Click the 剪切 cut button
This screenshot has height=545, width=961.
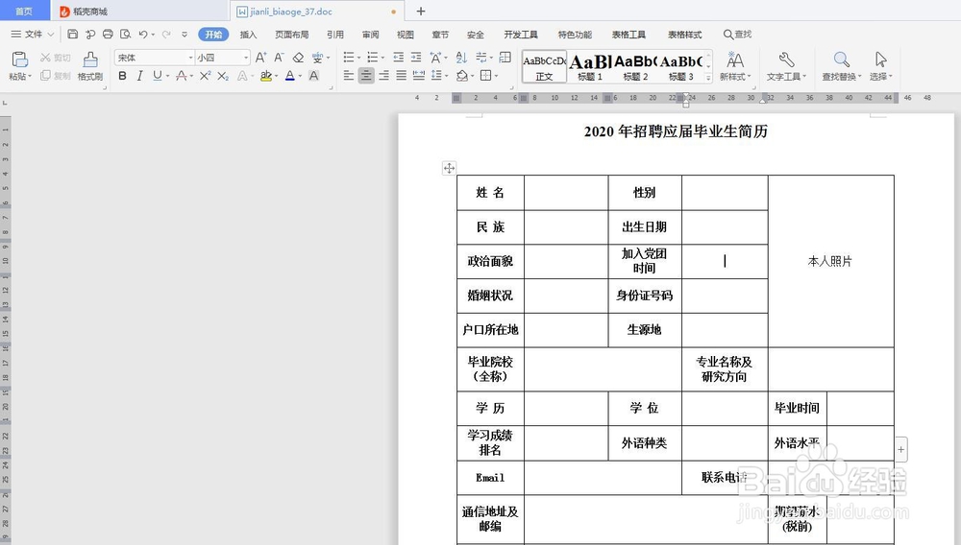(55, 58)
